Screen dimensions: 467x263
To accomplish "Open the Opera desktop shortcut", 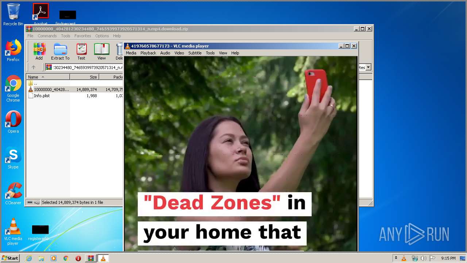I will pos(13,122).
